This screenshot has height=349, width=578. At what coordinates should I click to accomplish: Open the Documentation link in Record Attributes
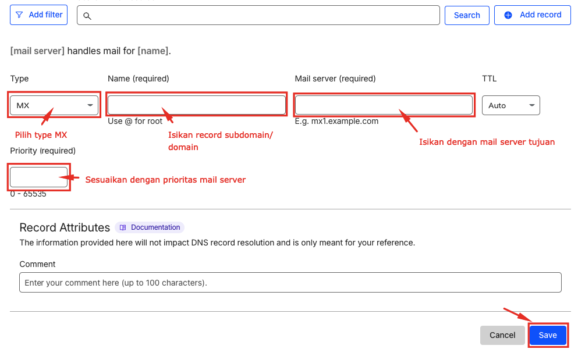point(149,227)
